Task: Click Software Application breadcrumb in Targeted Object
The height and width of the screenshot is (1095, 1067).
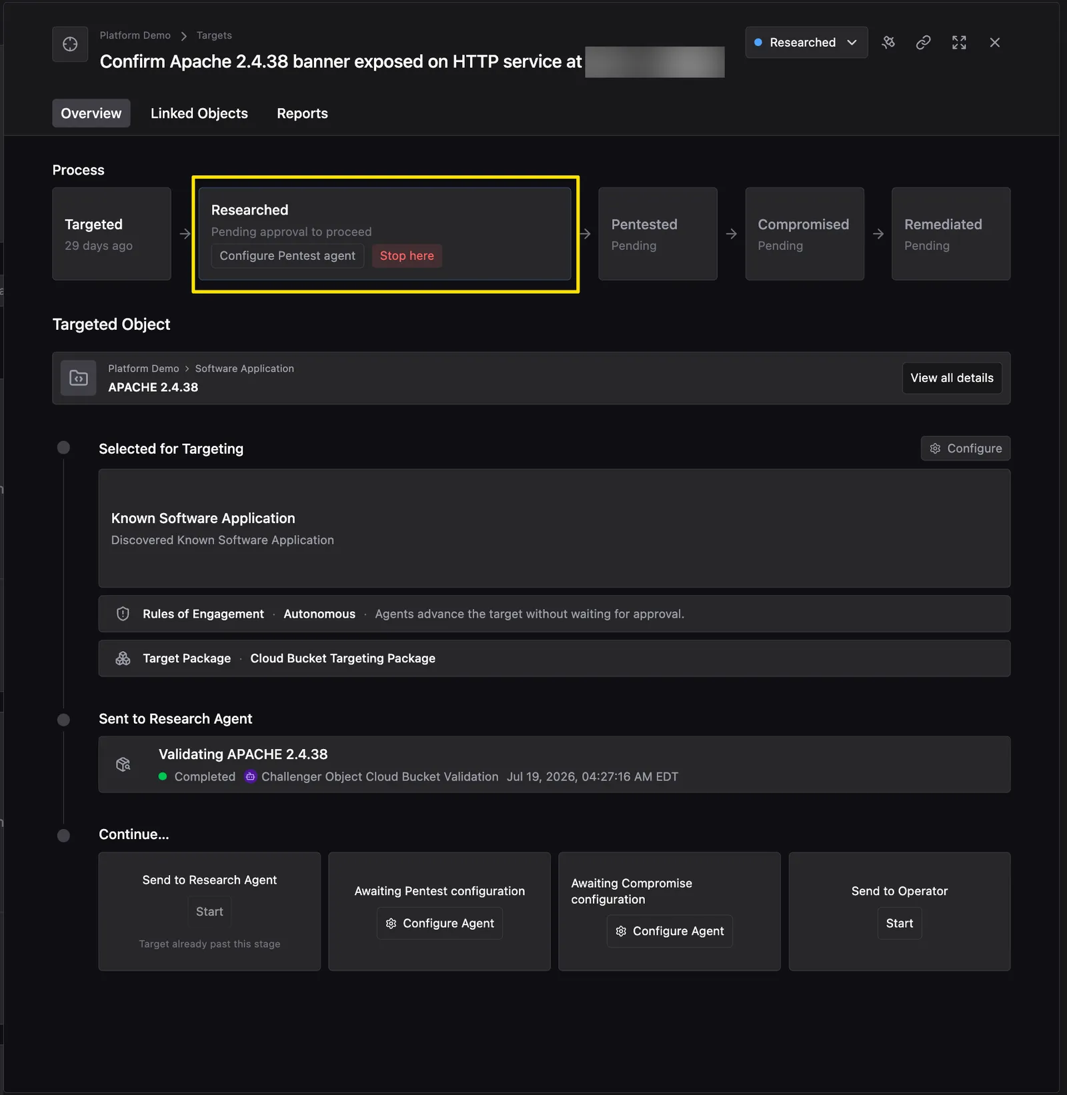Action: coord(244,369)
